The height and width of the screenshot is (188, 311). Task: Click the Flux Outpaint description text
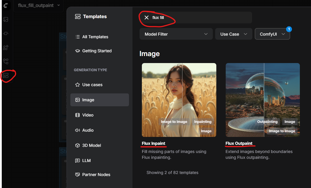259,154
